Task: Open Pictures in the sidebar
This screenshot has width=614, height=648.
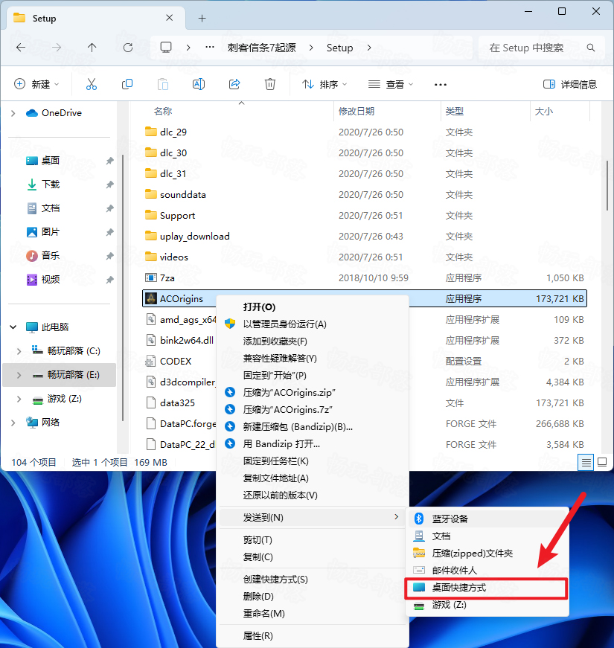Action: click(x=51, y=232)
